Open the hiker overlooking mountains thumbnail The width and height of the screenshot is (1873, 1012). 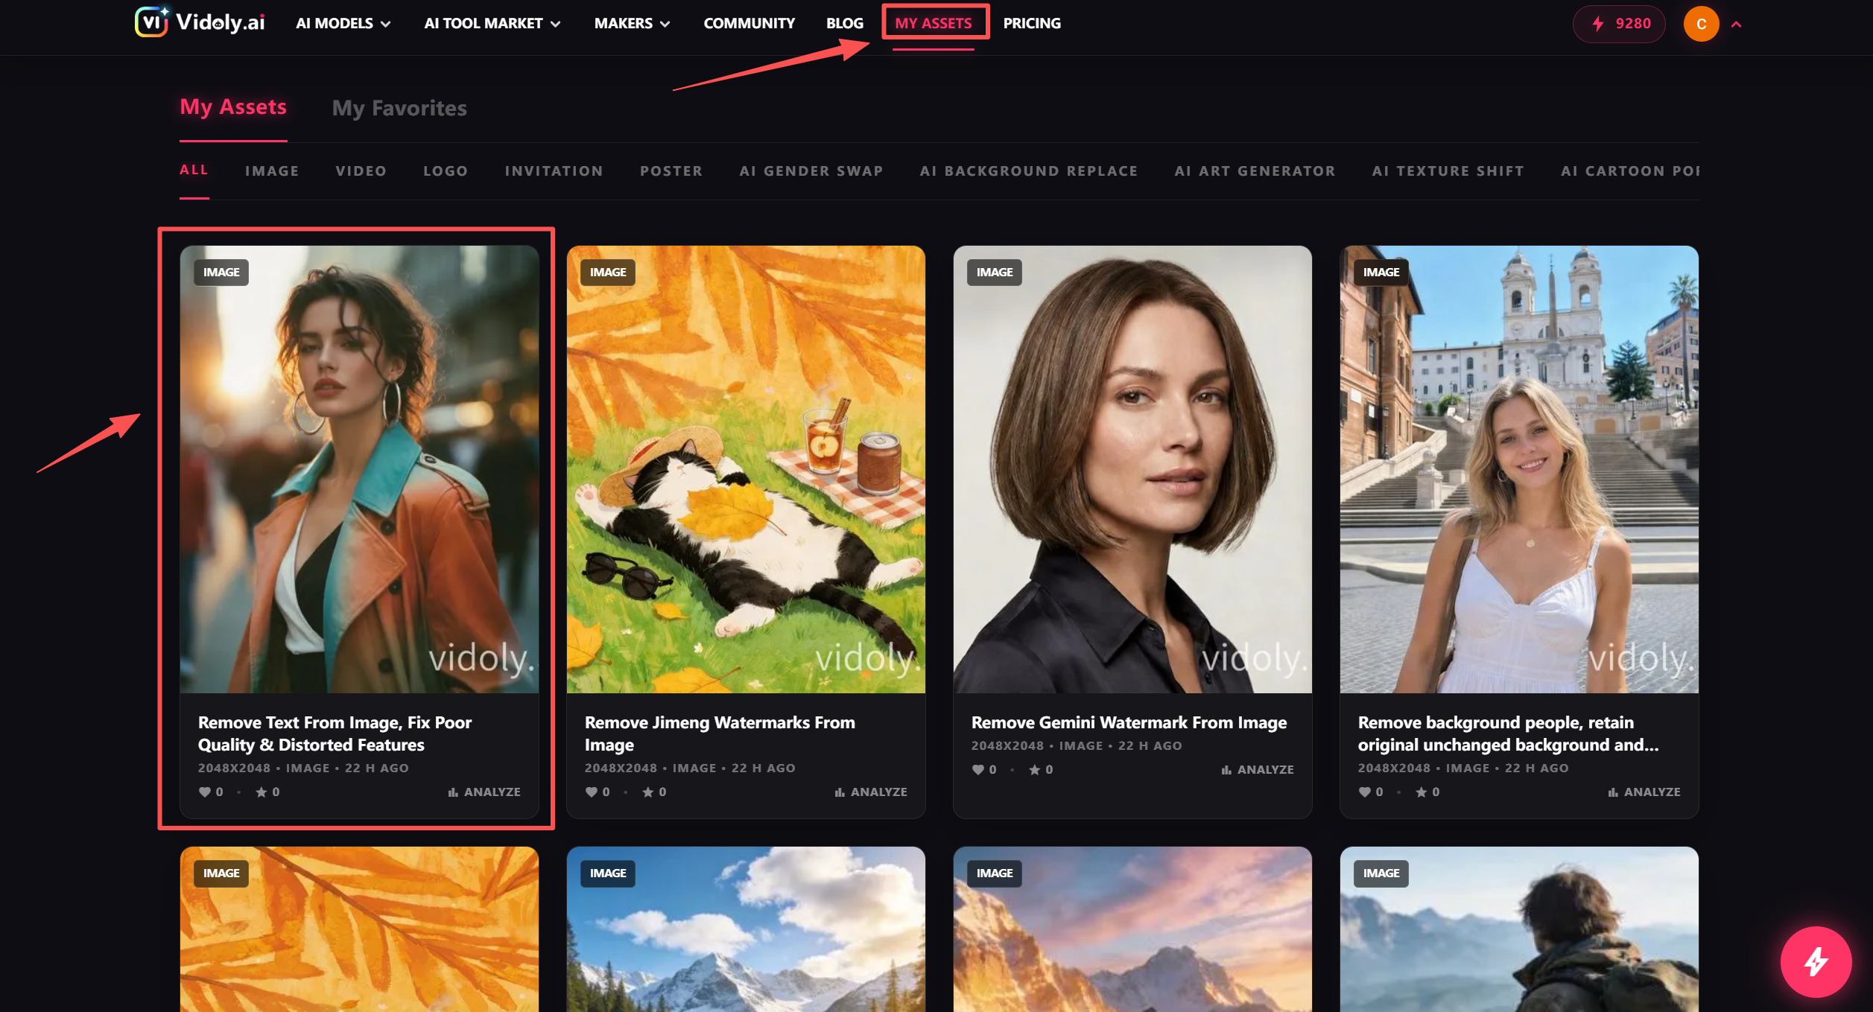pyautogui.click(x=1519, y=929)
